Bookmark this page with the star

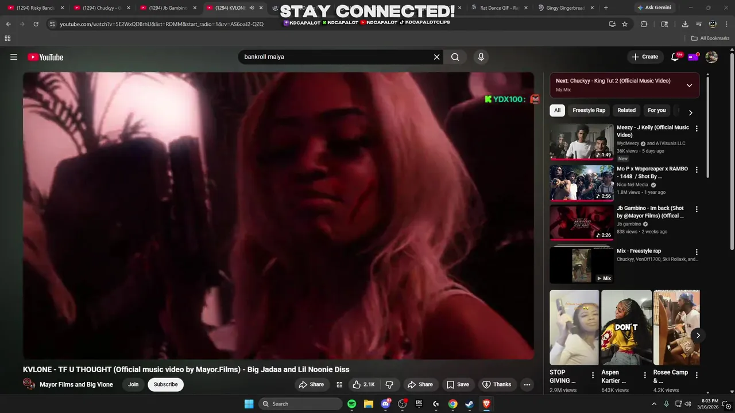tap(625, 24)
